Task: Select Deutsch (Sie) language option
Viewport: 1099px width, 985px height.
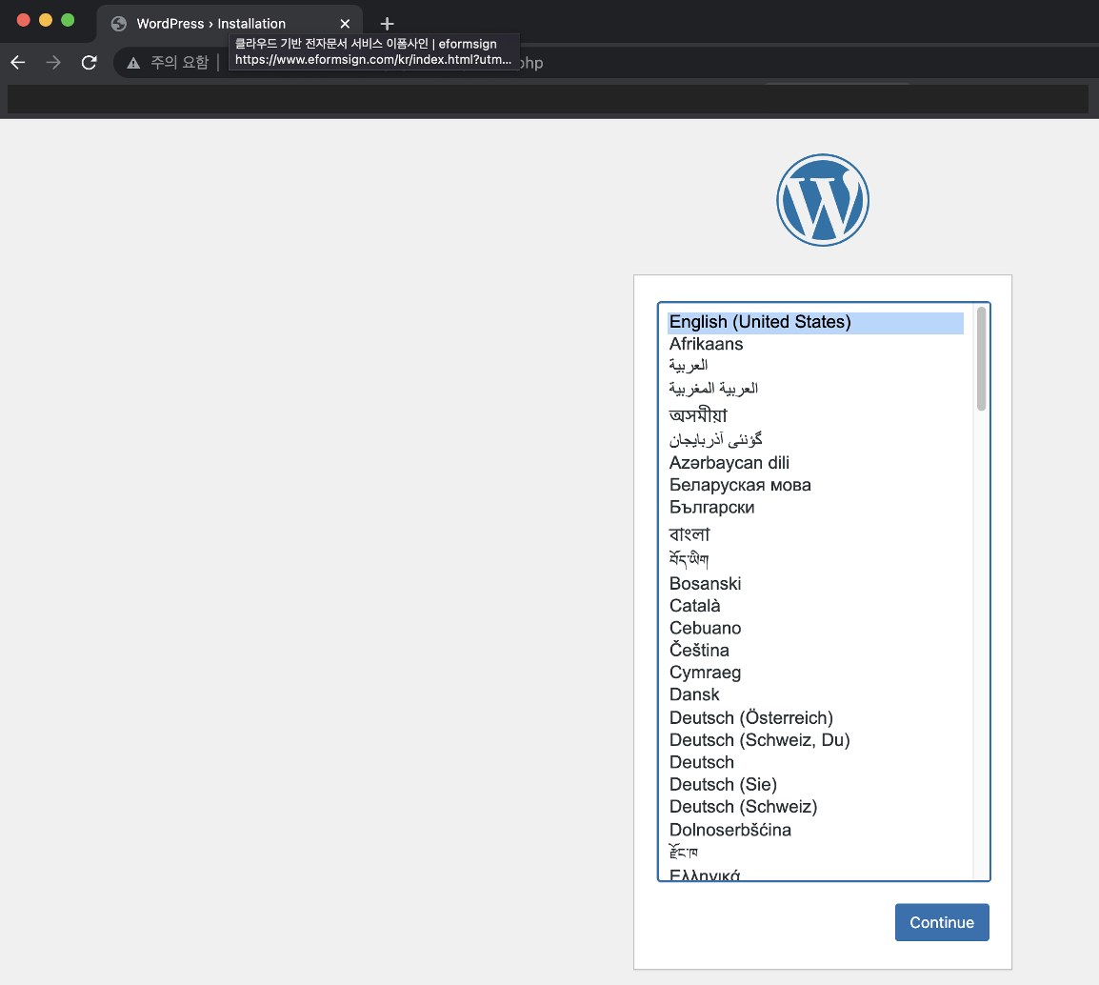Action: pyautogui.click(x=816, y=785)
